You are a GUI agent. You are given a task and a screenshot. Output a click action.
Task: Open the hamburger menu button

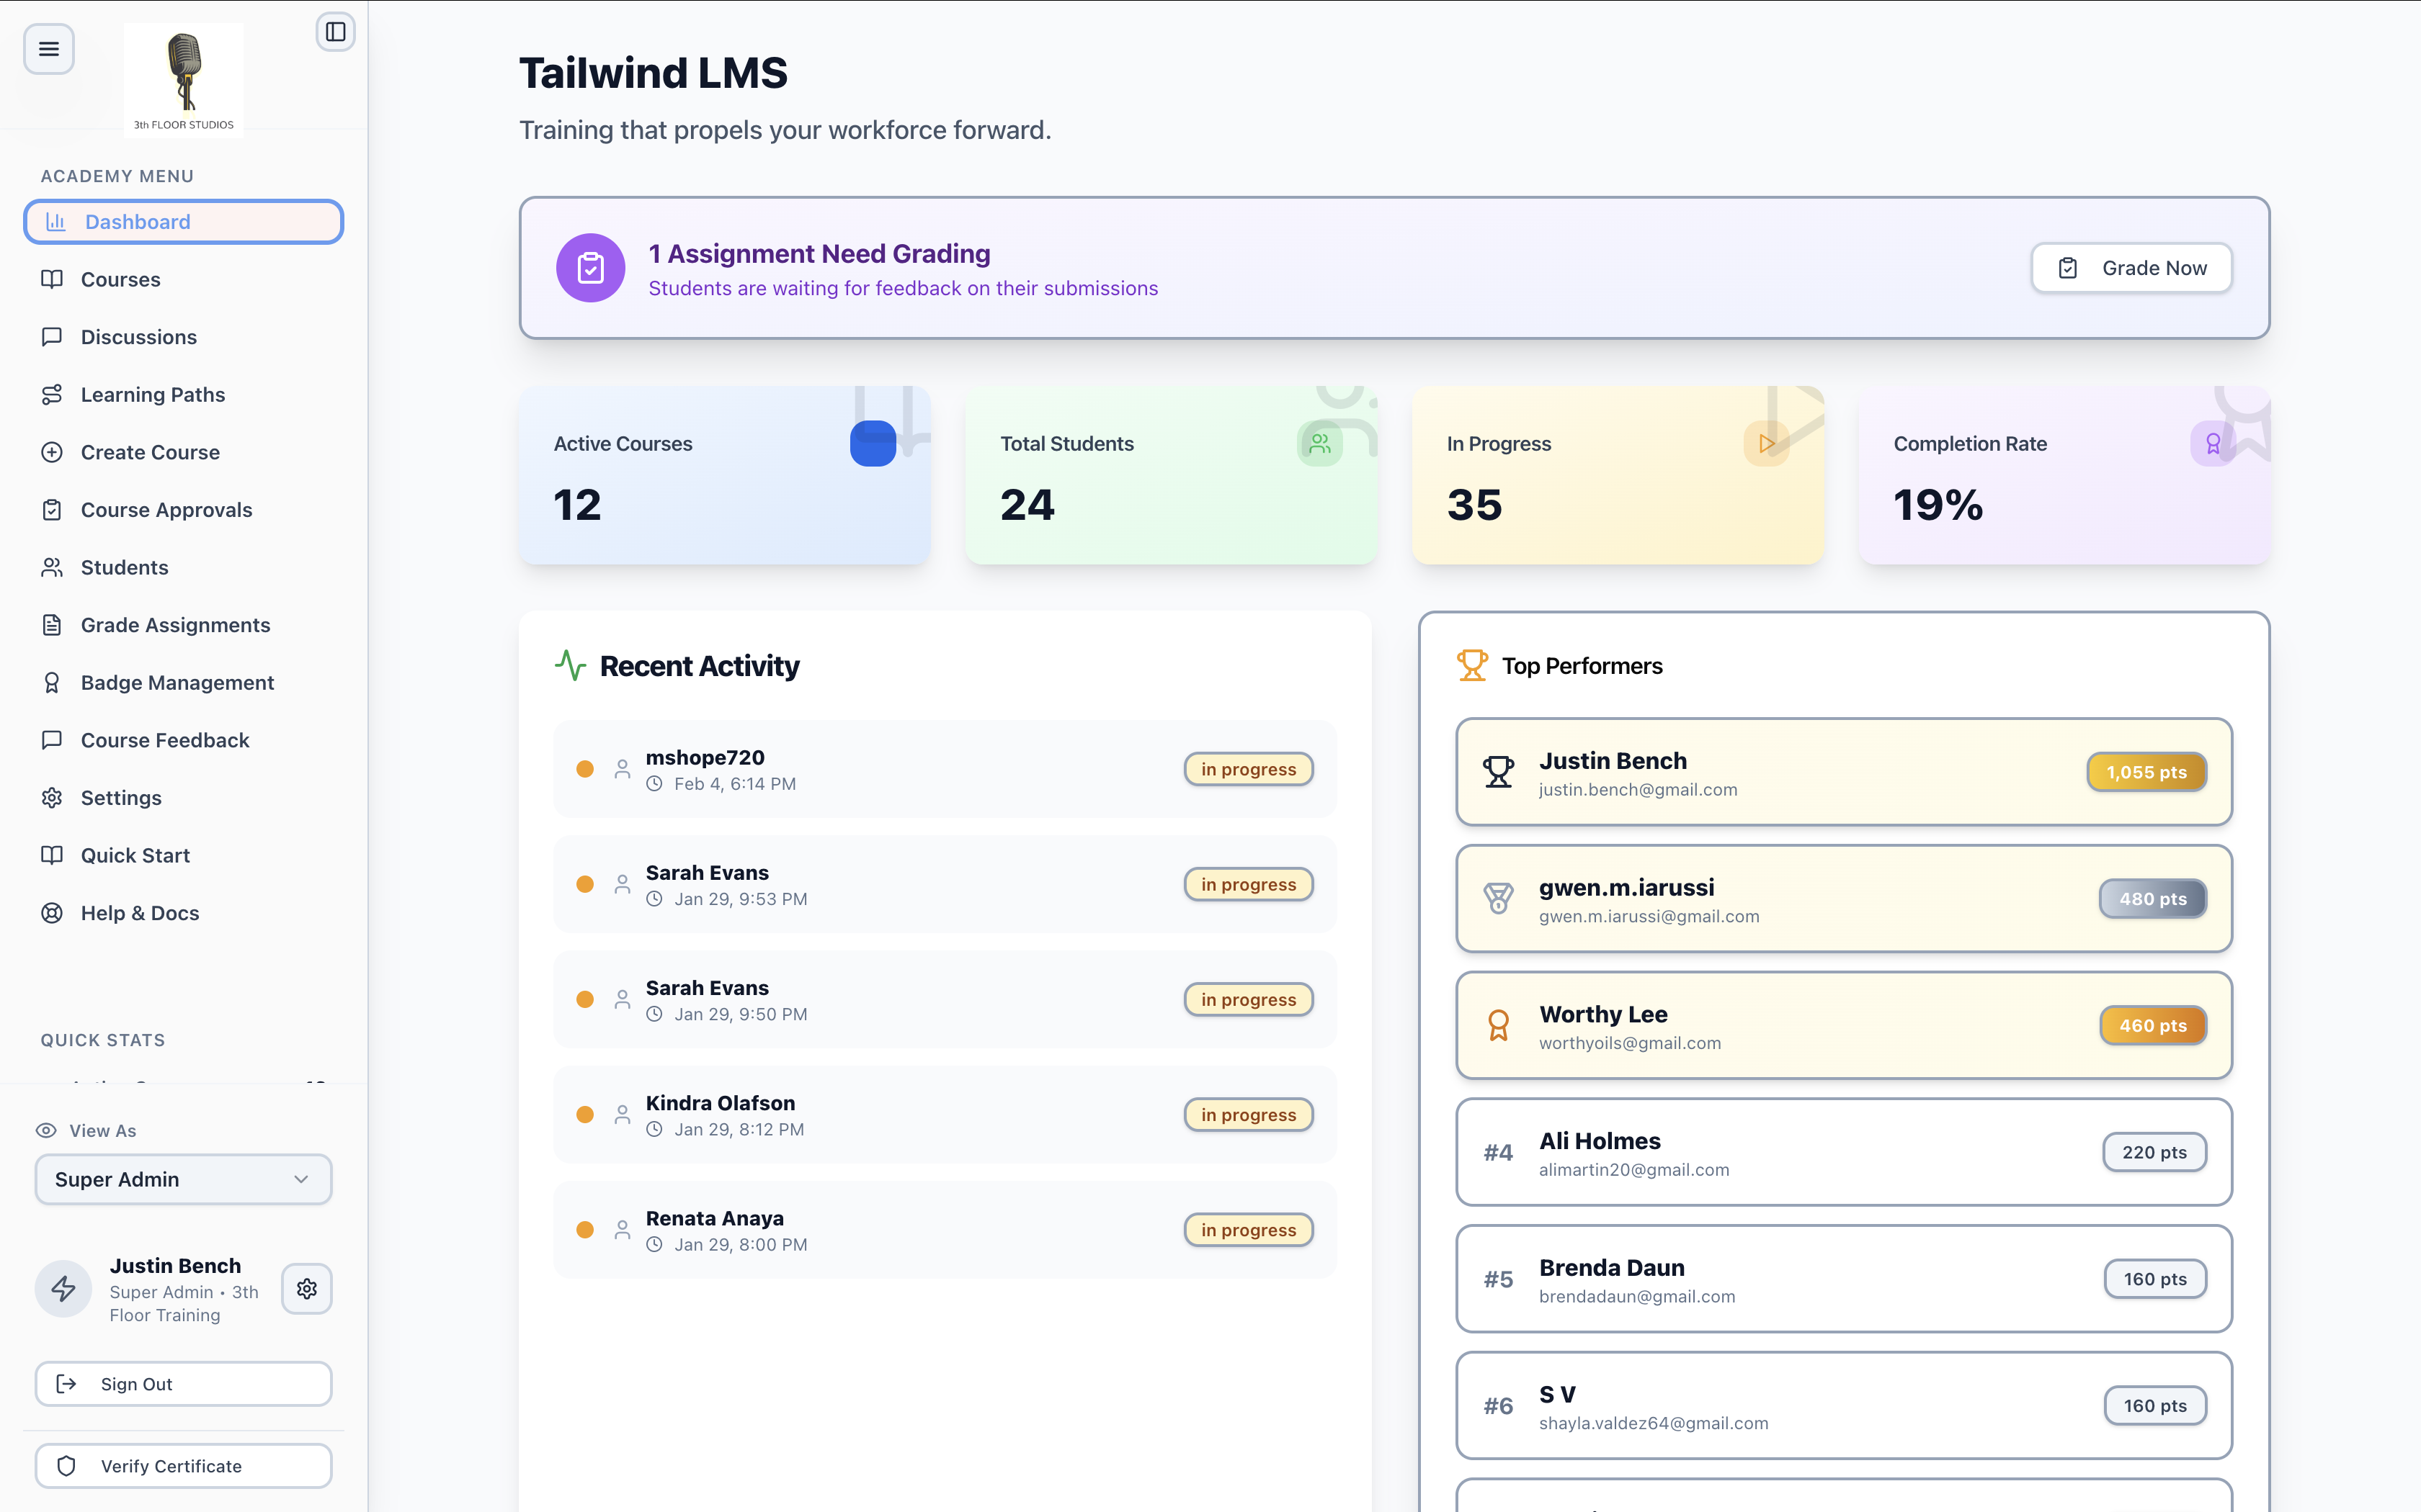(48, 48)
